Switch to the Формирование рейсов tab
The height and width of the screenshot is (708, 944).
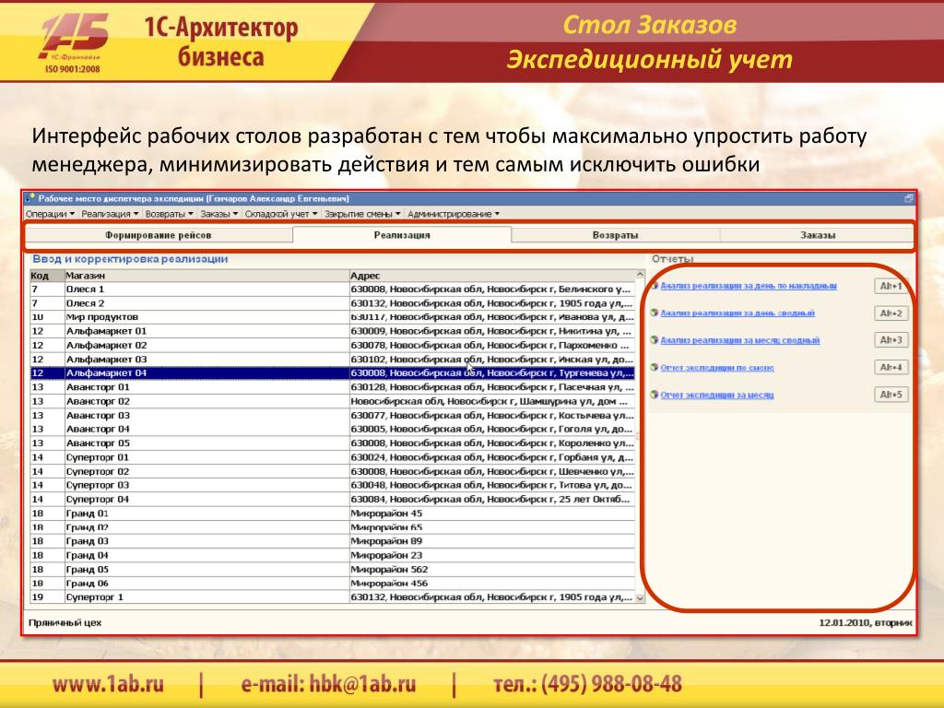coord(159,235)
